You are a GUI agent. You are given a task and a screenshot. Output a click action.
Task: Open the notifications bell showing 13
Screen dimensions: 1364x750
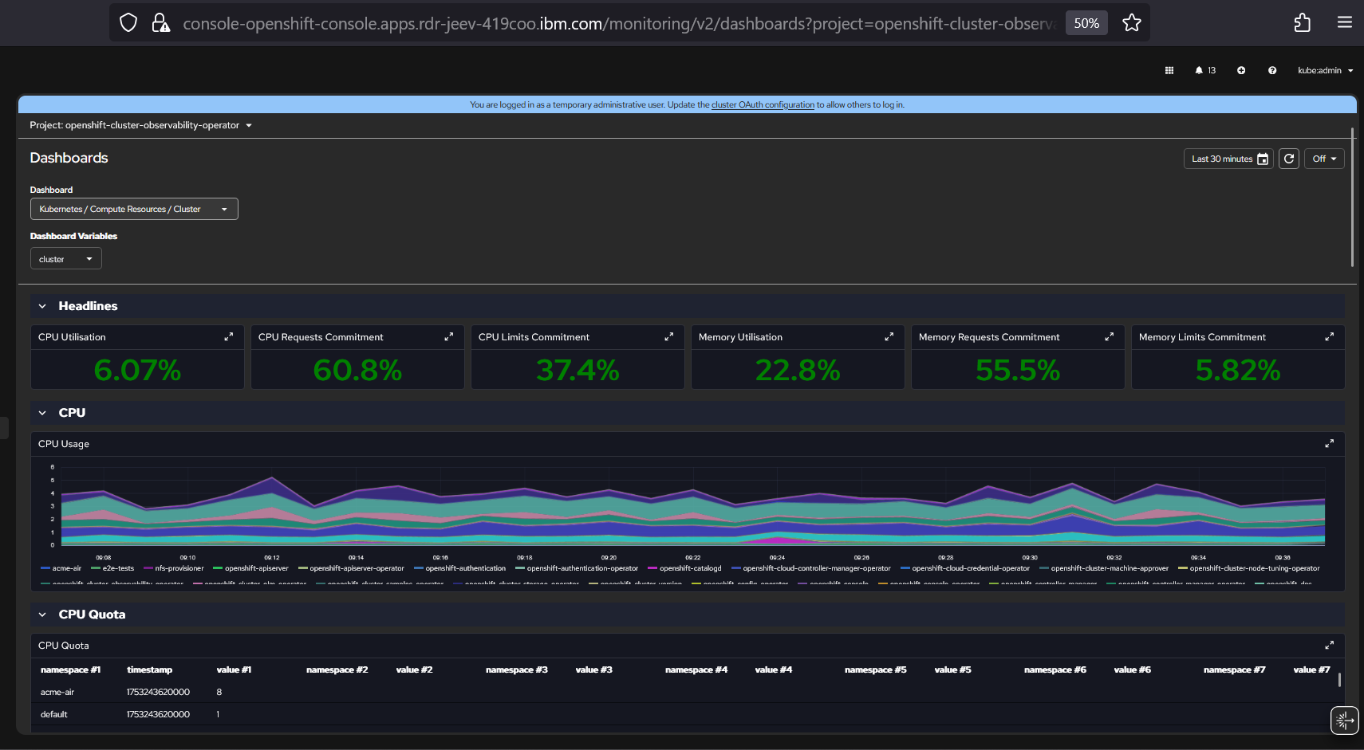click(1204, 70)
